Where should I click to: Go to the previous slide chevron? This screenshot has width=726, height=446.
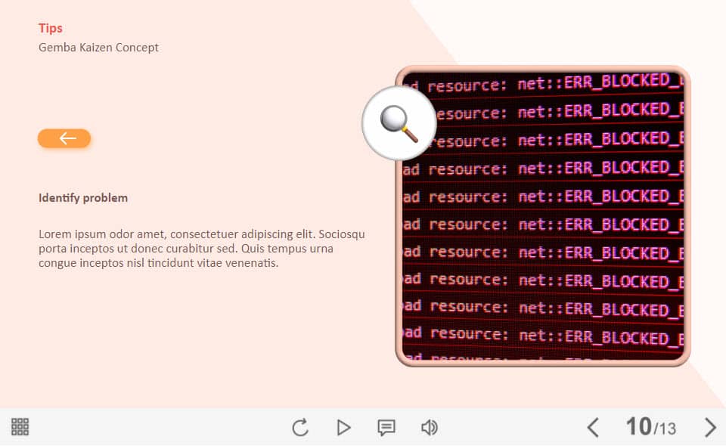[593, 428]
